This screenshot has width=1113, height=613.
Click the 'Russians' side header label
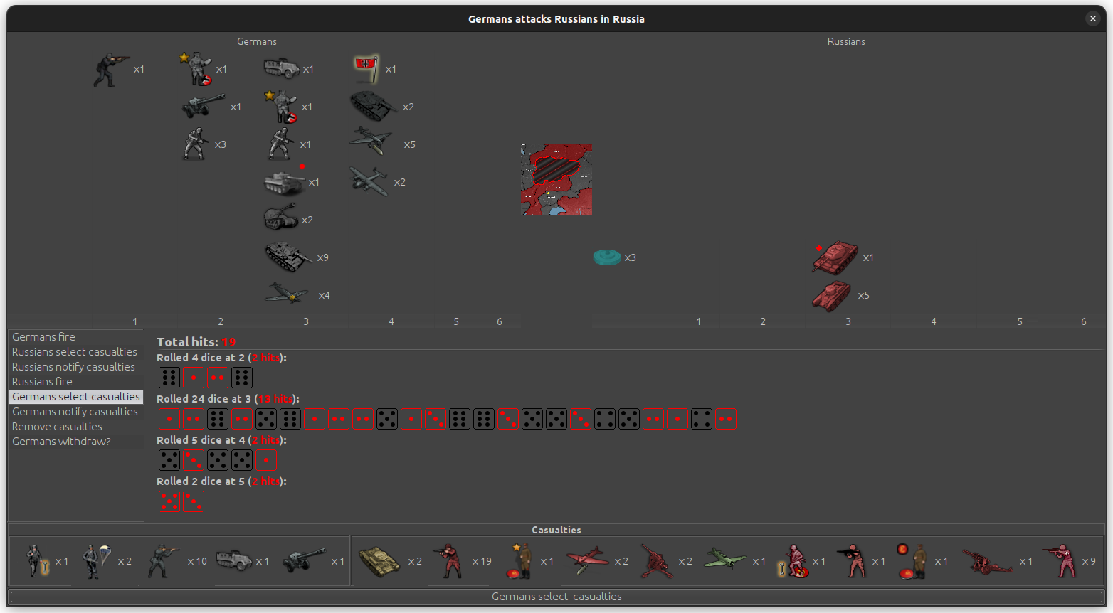point(846,41)
